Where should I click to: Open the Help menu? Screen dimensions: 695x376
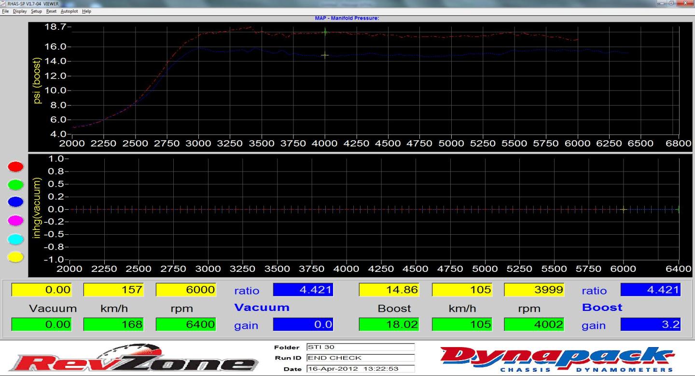tap(86, 11)
